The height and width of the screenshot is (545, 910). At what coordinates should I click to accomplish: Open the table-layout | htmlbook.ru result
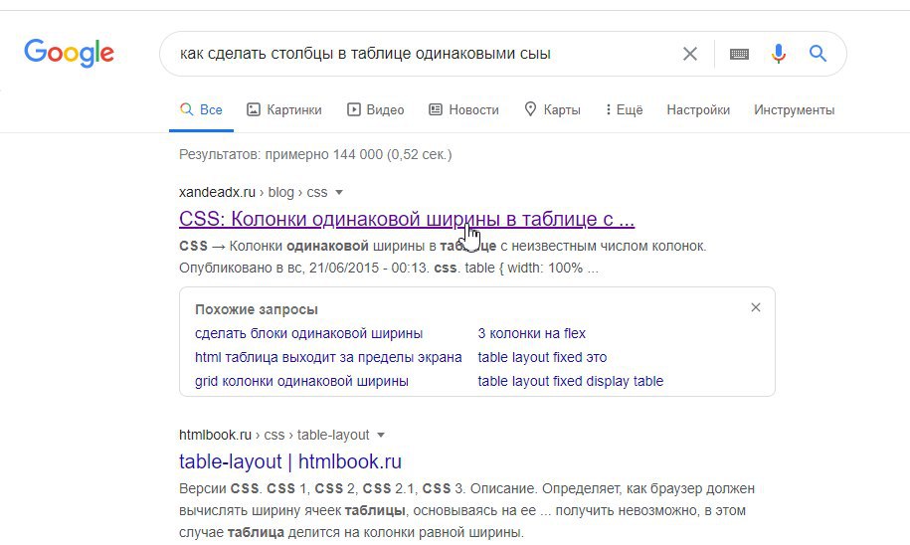[x=290, y=461]
